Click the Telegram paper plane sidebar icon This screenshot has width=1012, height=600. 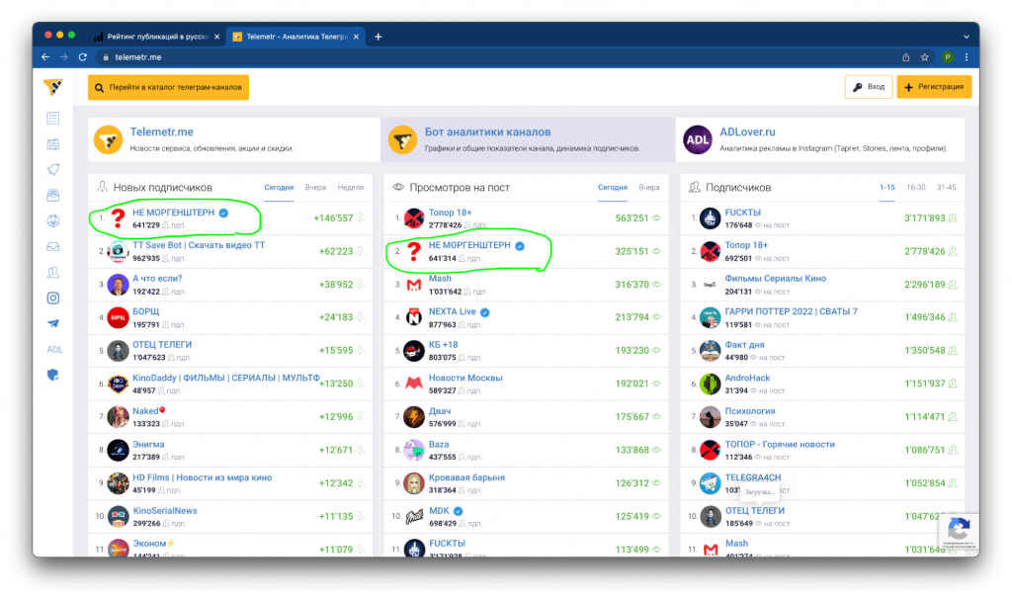(x=53, y=323)
